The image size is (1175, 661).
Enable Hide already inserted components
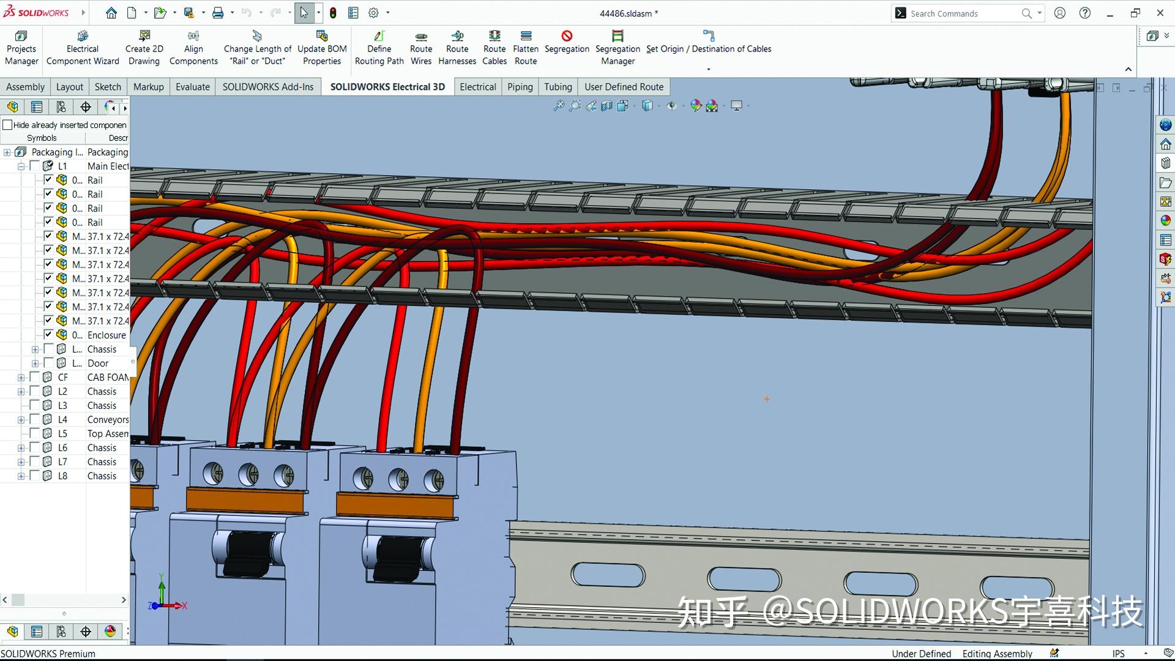pos(8,124)
